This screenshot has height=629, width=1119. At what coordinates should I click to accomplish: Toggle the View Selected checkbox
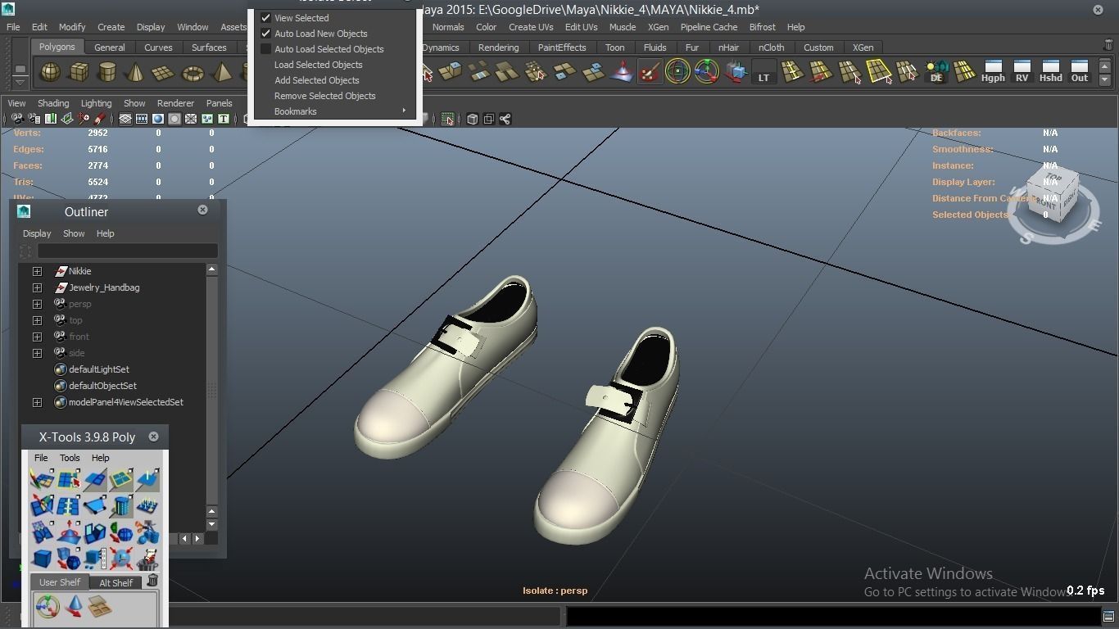click(x=265, y=18)
